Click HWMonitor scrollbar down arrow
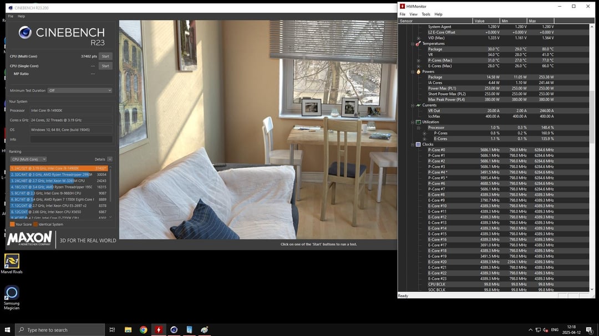This screenshot has width=599, height=336. 592,290
